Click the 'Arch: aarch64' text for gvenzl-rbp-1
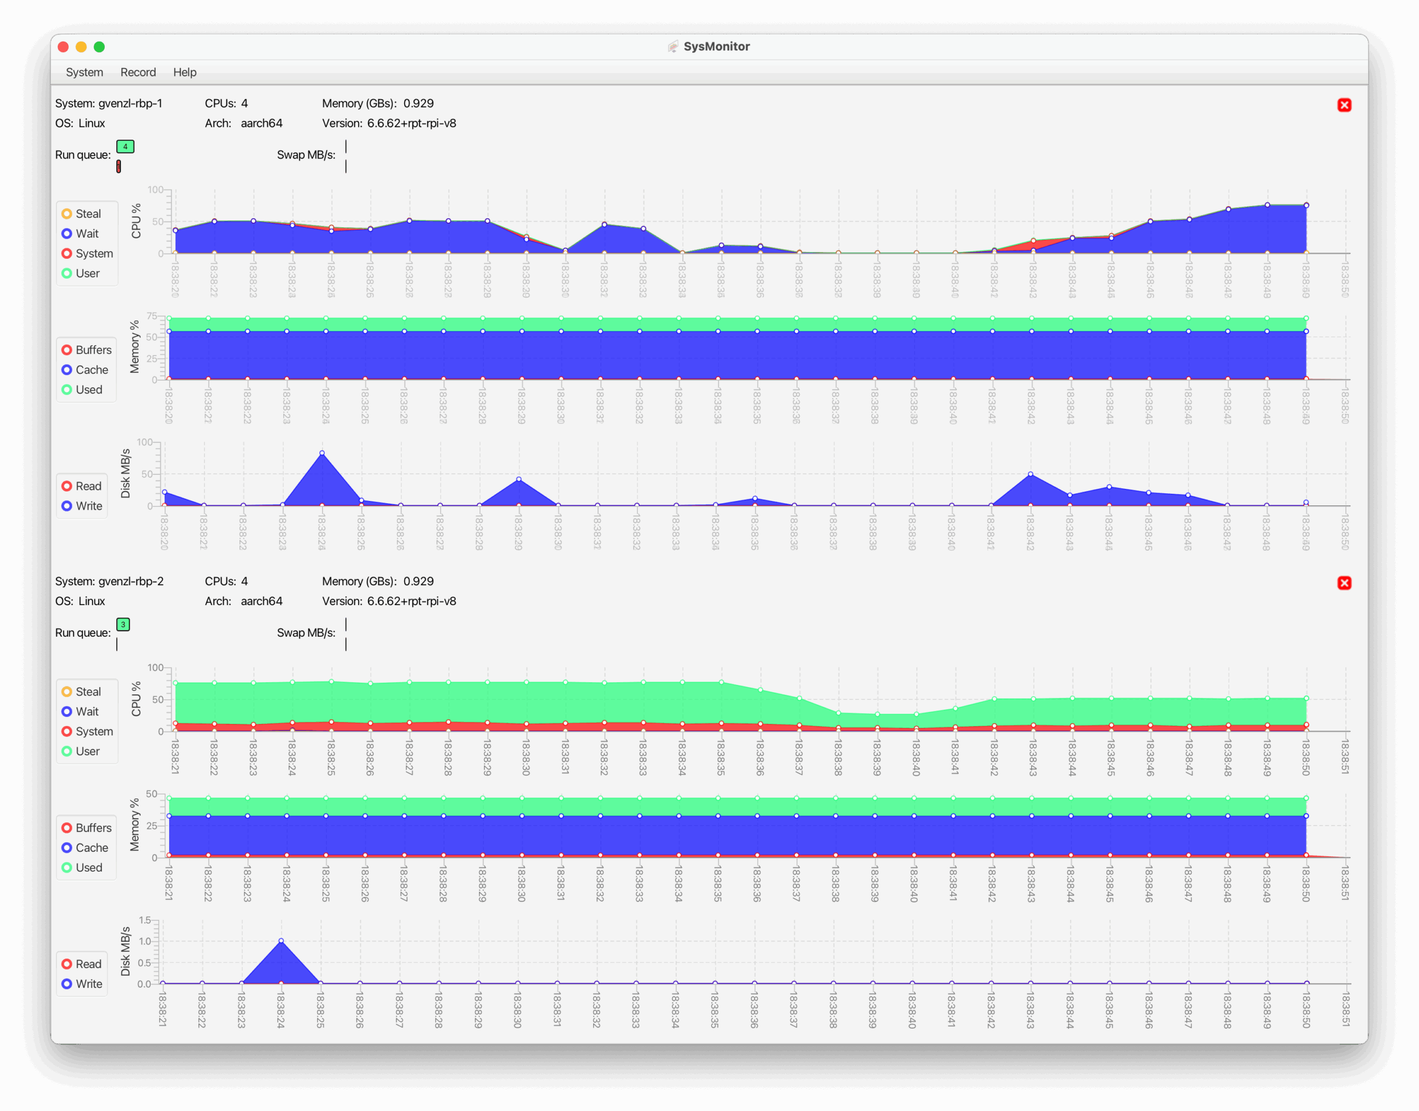This screenshot has height=1111, width=1419. click(243, 123)
